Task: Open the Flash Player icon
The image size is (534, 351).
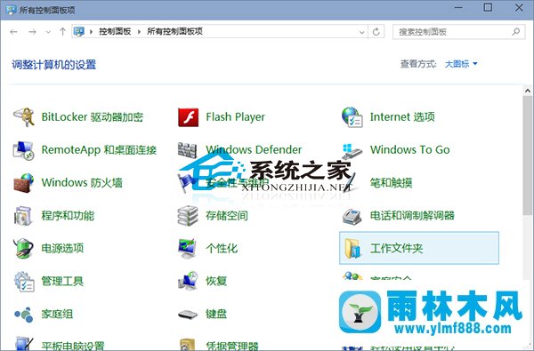Action: coord(188,117)
